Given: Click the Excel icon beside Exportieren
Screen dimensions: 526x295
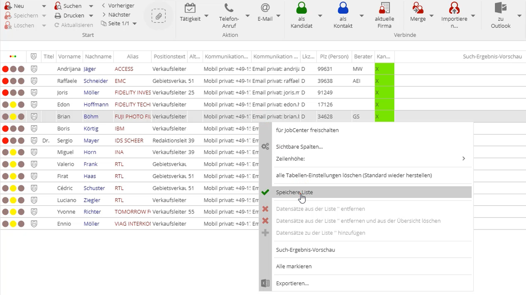Looking at the screenshot, I should (x=265, y=283).
